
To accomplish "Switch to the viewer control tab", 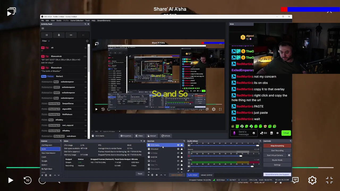I will [x=206, y=175].
